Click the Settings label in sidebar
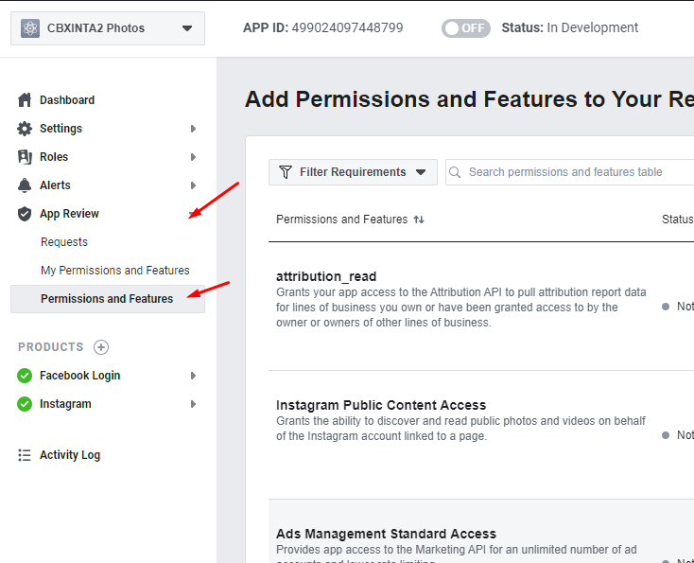 (x=61, y=129)
